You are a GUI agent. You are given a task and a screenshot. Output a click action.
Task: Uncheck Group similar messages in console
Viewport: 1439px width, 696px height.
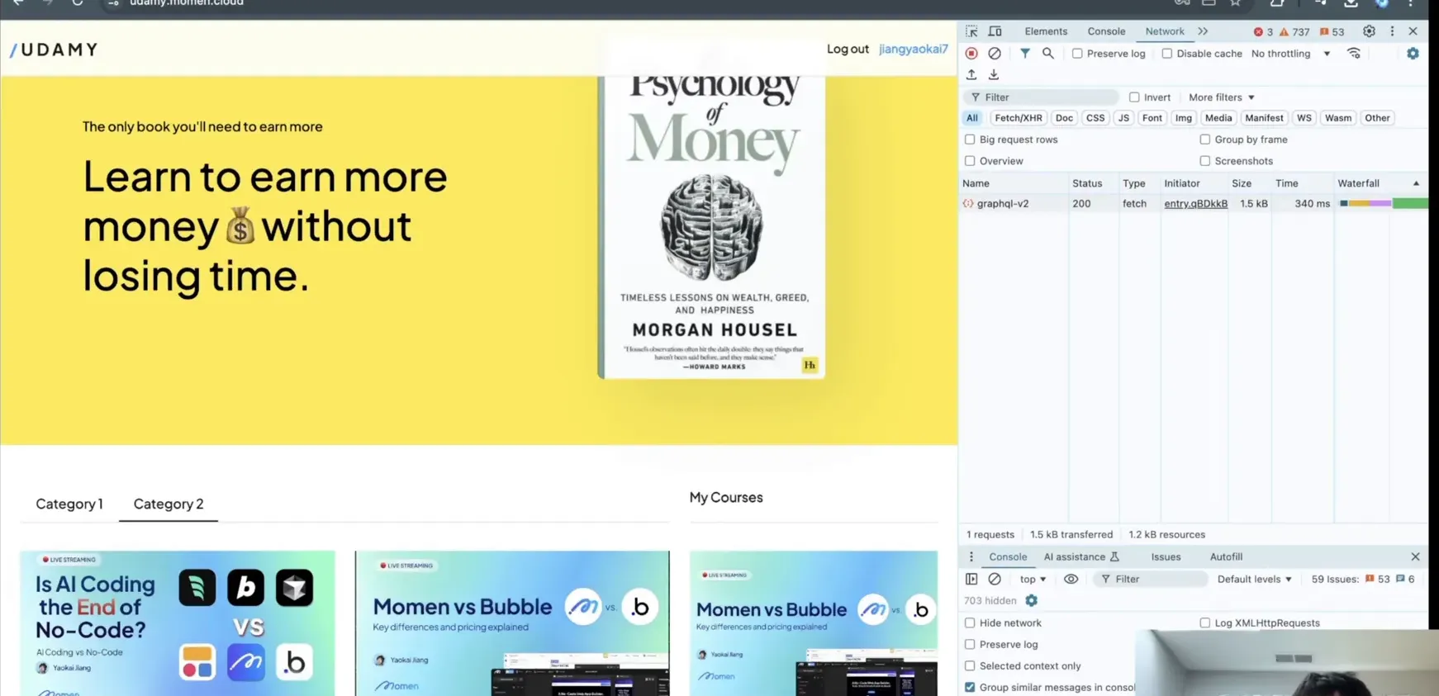tap(970, 688)
